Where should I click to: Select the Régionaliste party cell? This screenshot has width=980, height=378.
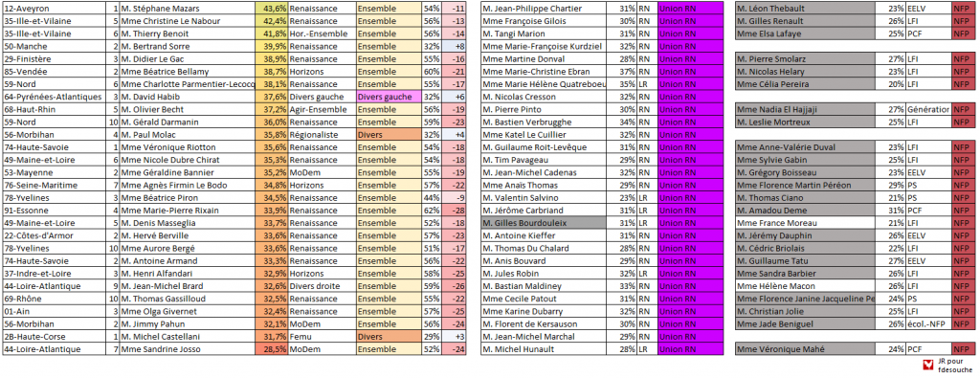pos(322,134)
